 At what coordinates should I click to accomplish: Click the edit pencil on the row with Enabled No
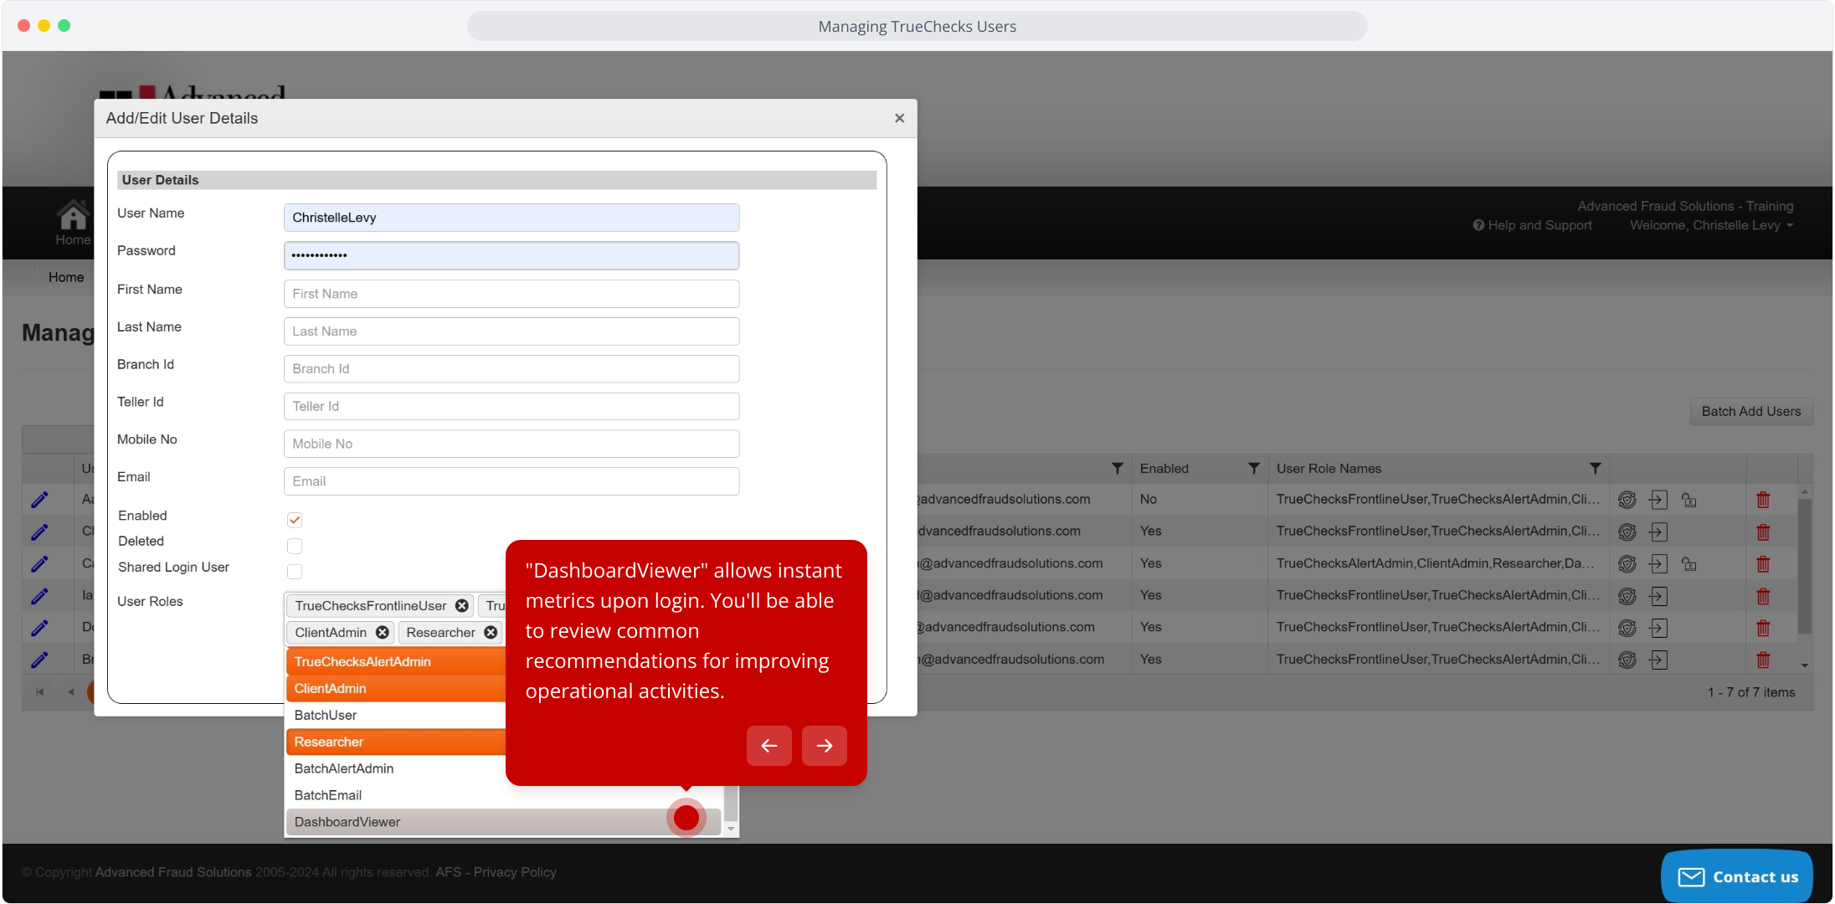pyautogui.click(x=39, y=500)
